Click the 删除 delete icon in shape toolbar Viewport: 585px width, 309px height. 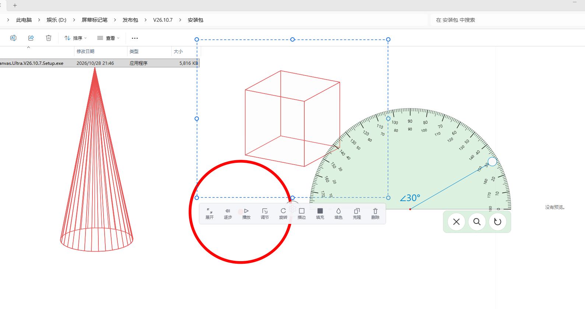tap(375, 214)
